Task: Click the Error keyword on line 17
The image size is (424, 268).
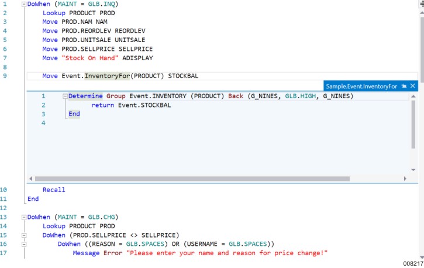Action: (113, 253)
